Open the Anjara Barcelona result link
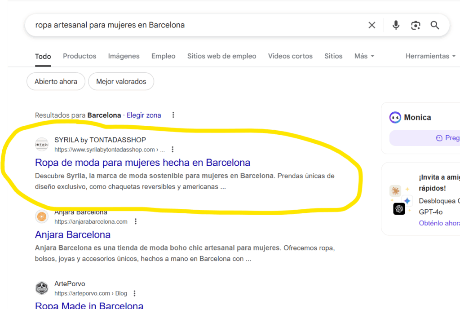 tap(73, 234)
